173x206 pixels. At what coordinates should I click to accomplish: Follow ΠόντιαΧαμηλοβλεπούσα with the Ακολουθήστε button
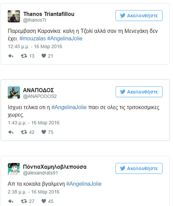pyautogui.click(x=139, y=168)
